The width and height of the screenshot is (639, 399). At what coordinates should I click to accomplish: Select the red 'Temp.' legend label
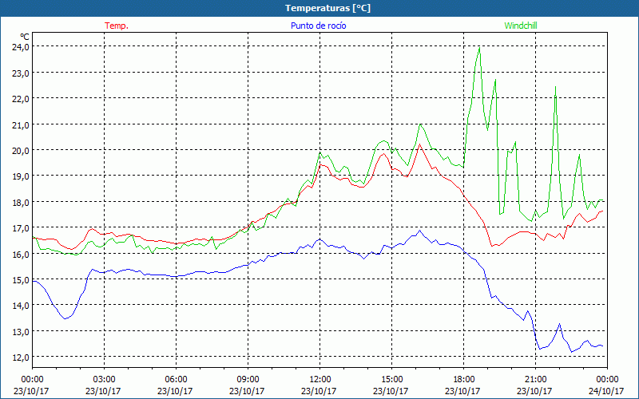coord(117,26)
